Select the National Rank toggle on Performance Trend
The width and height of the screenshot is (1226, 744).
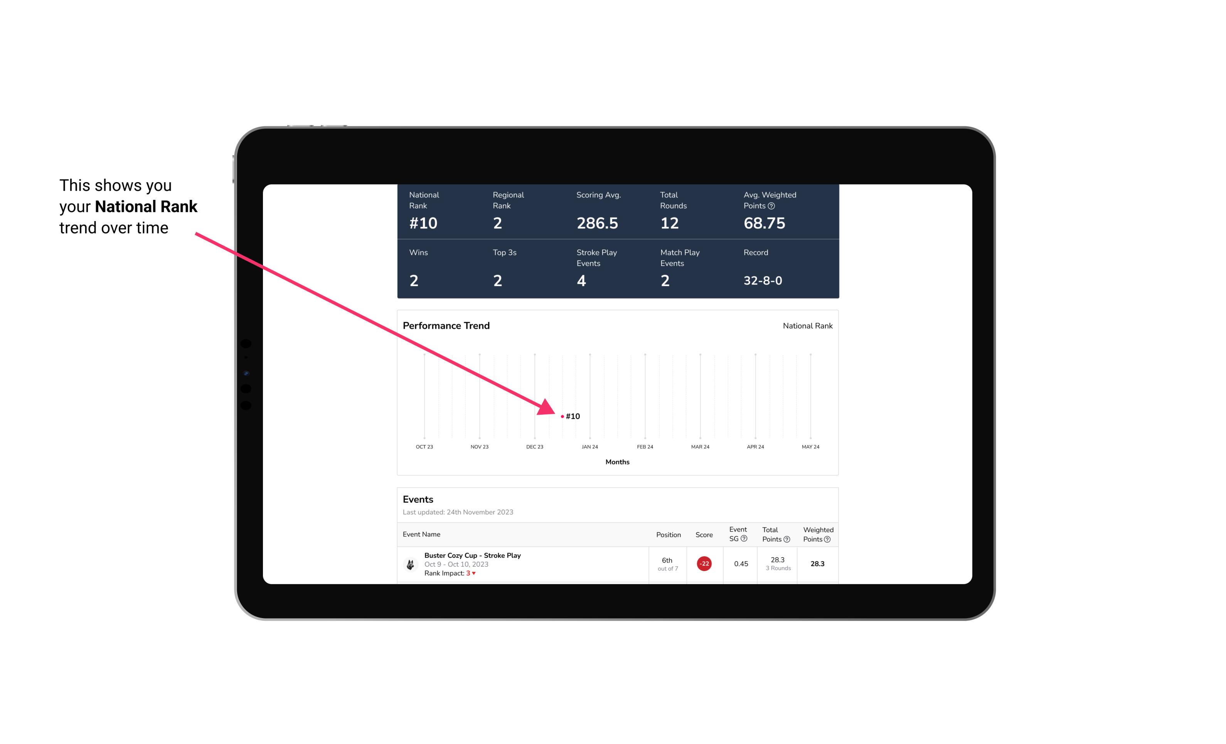tap(807, 325)
